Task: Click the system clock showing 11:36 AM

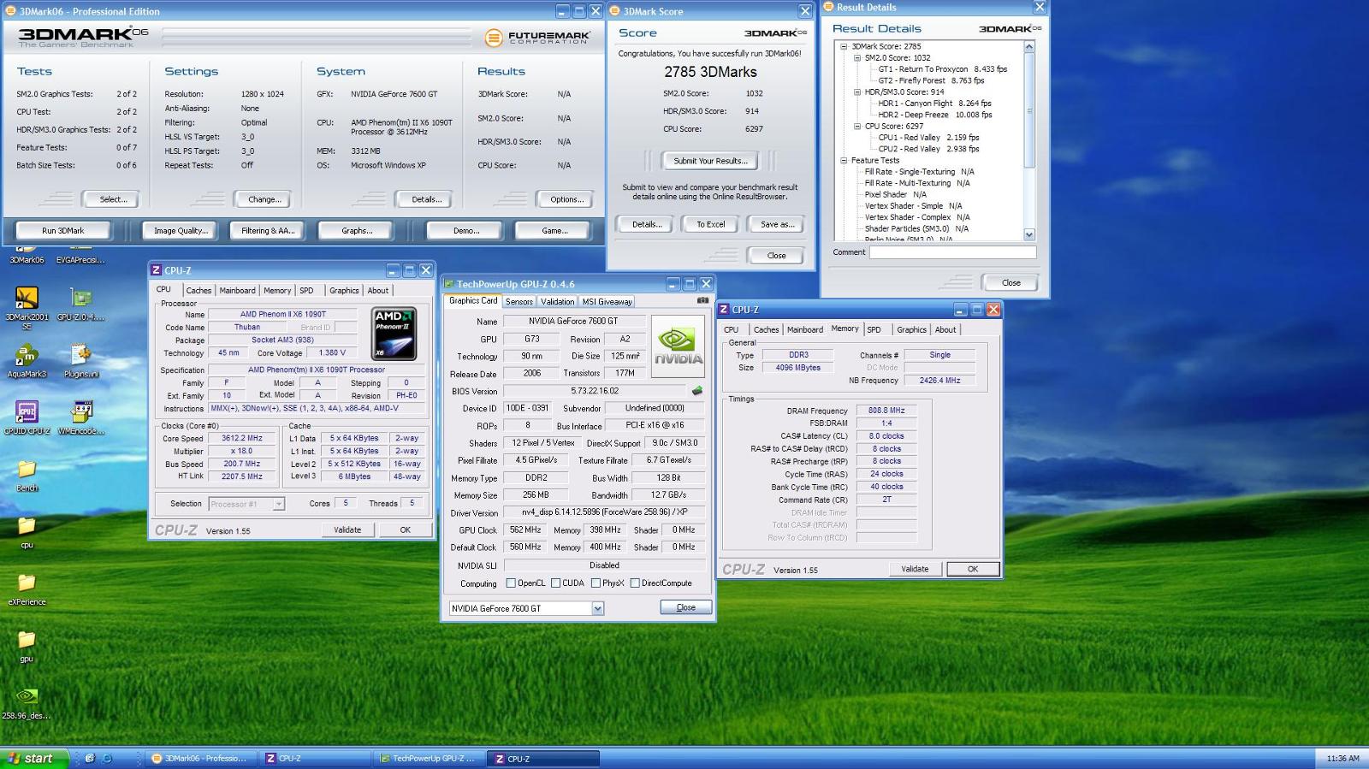Action: tap(1342, 759)
